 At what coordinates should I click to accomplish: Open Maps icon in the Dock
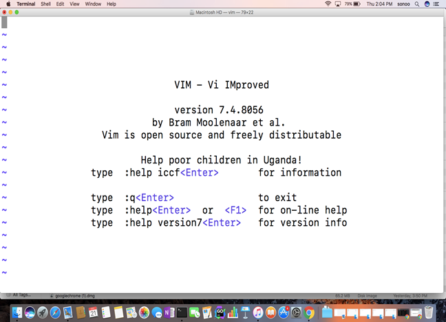131,312
